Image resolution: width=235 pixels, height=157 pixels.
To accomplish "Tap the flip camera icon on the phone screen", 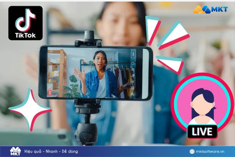I will point(133,70).
